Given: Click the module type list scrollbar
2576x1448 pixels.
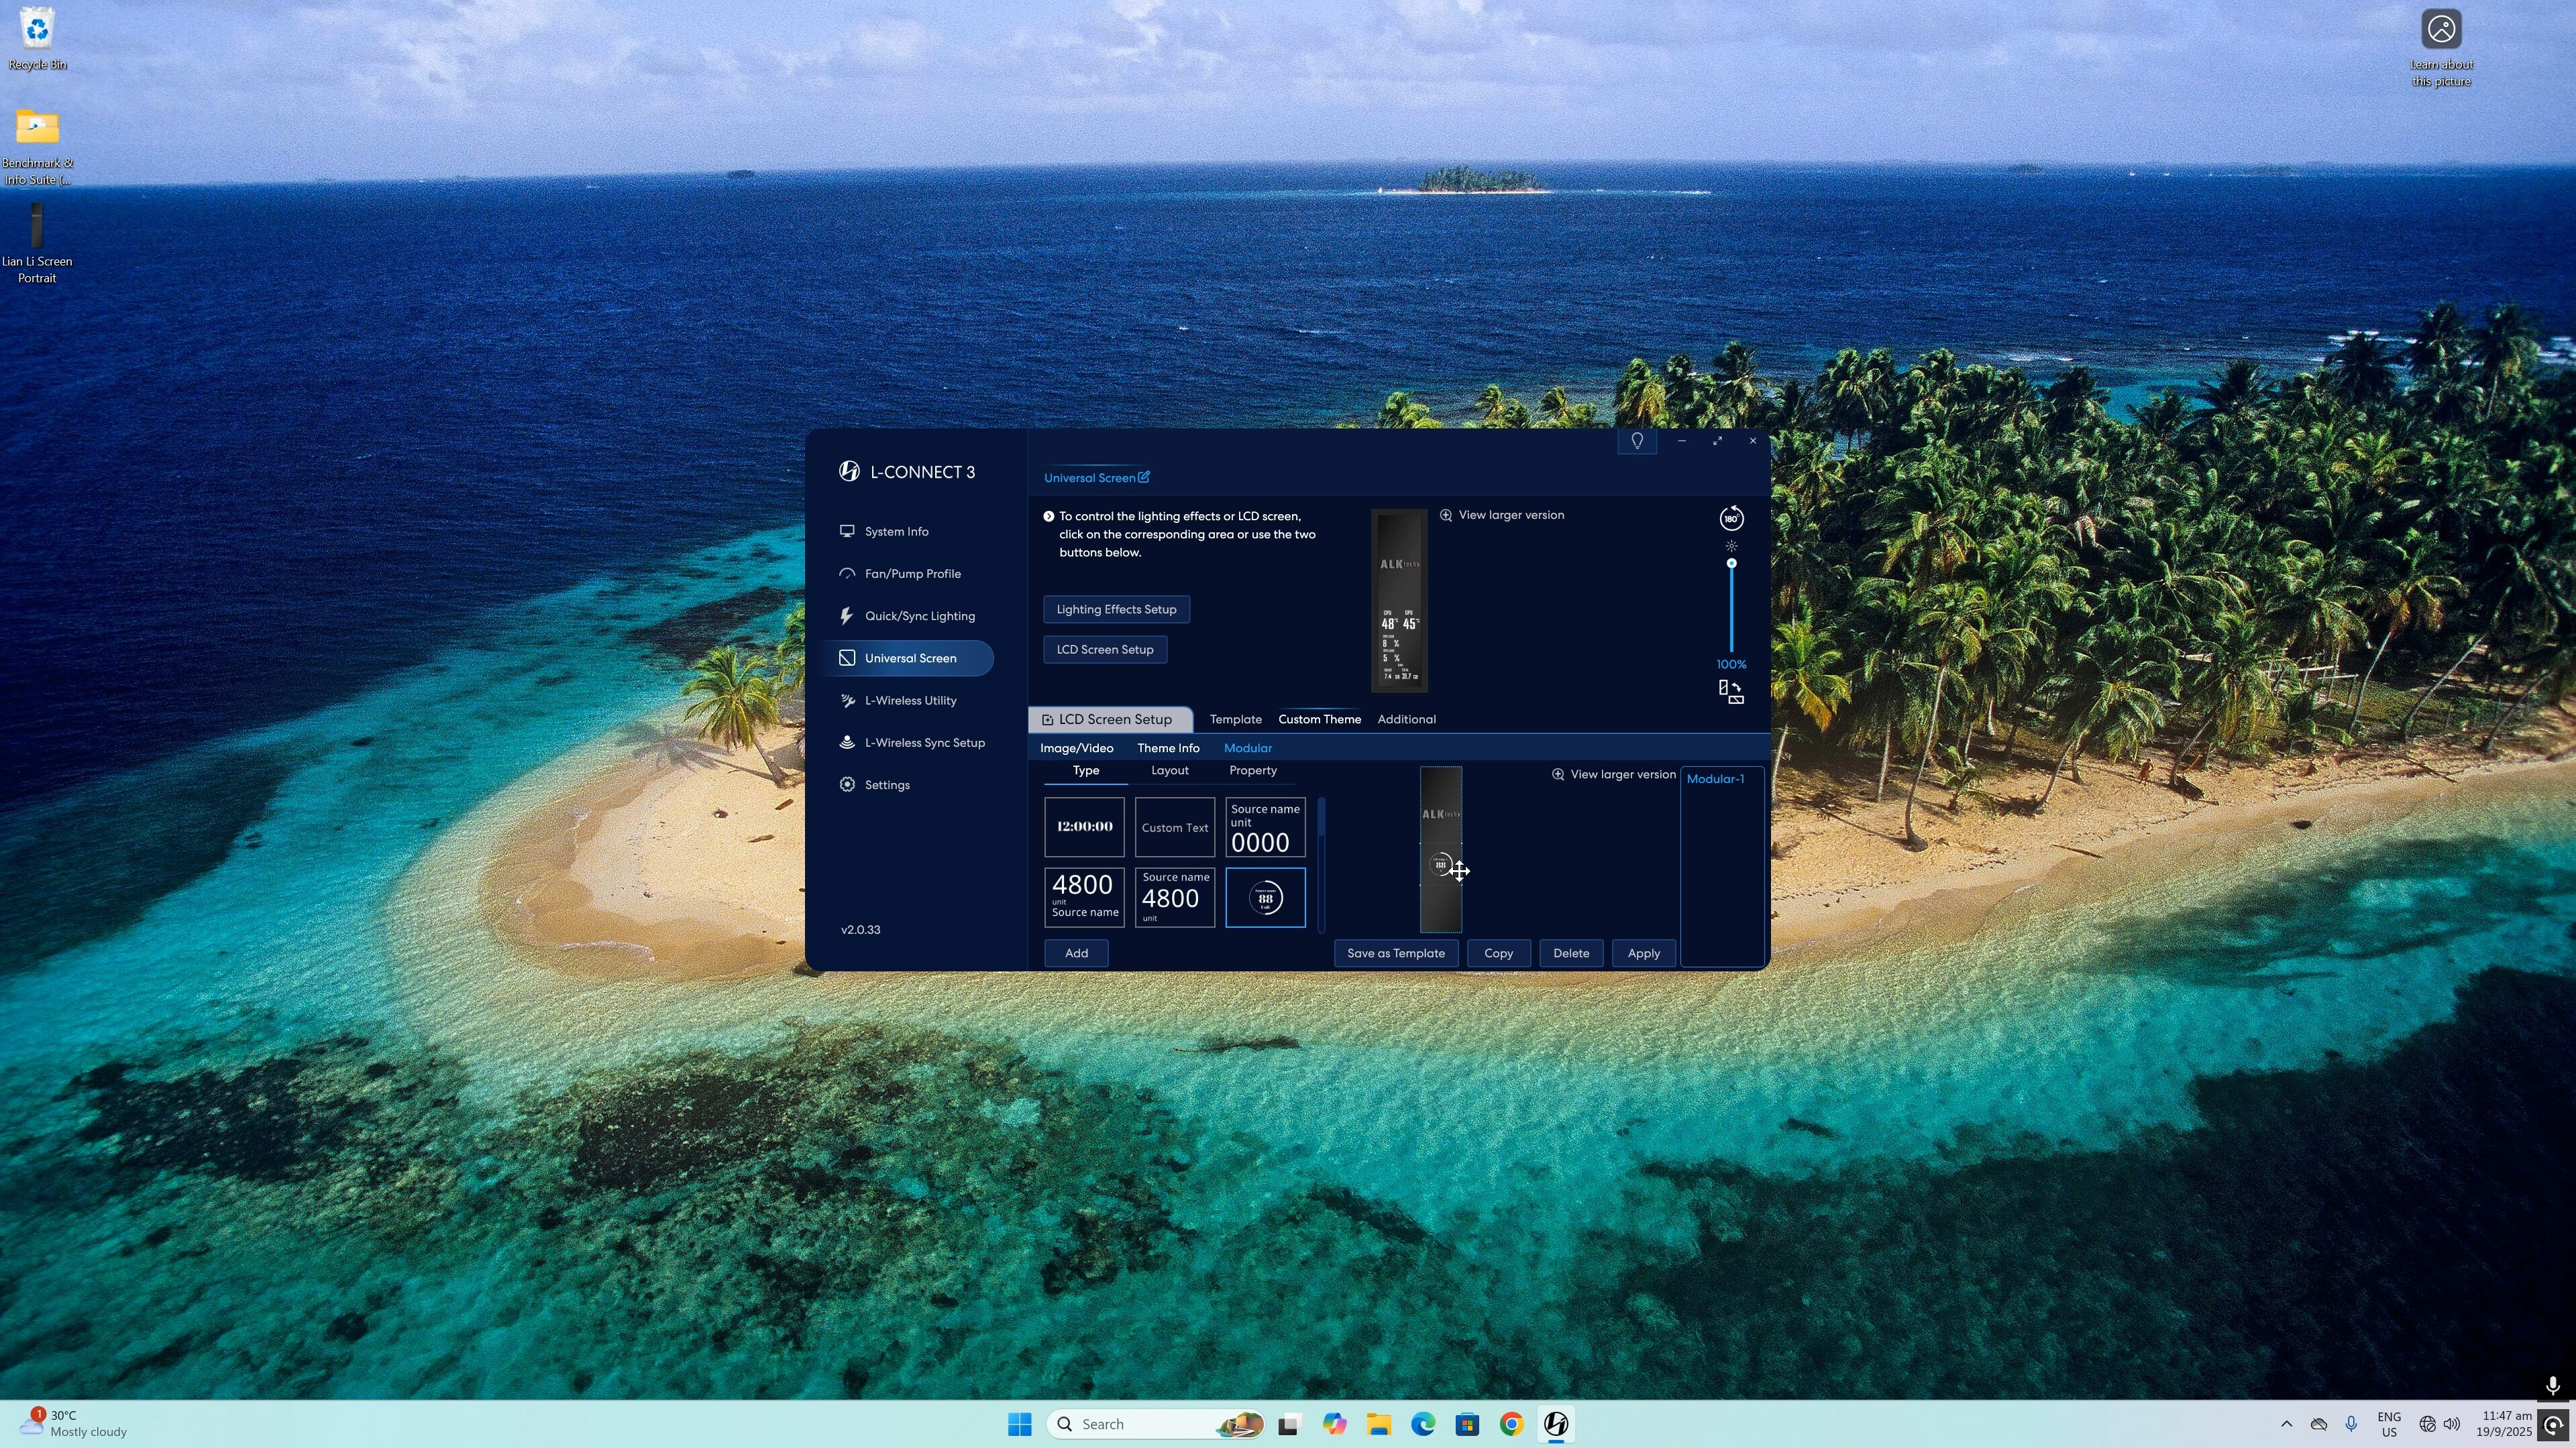Looking at the screenshot, I should pyautogui.click(x=1321, y=864).
